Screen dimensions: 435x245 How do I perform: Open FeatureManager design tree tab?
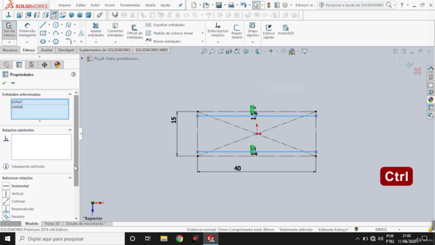pos(7,65)
